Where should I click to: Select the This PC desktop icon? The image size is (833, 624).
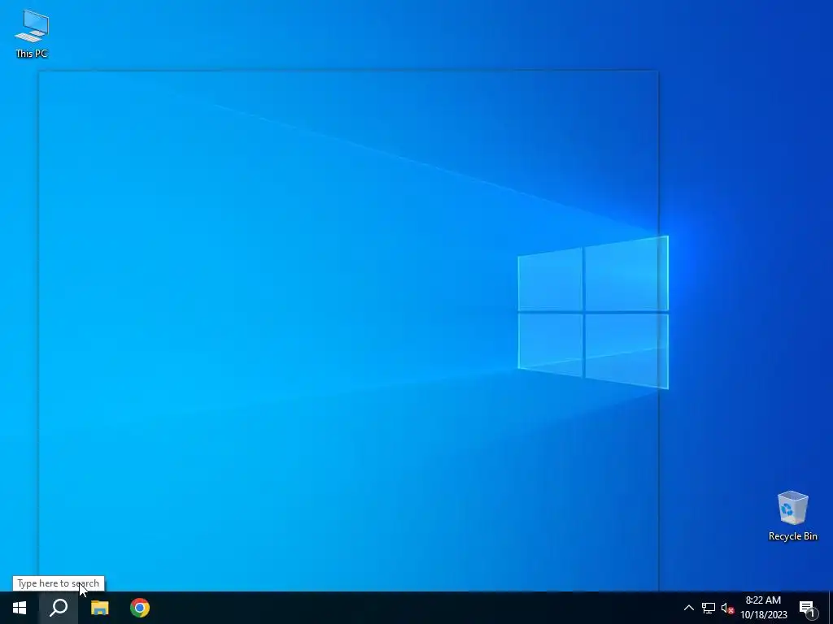[x=32, y=33]
